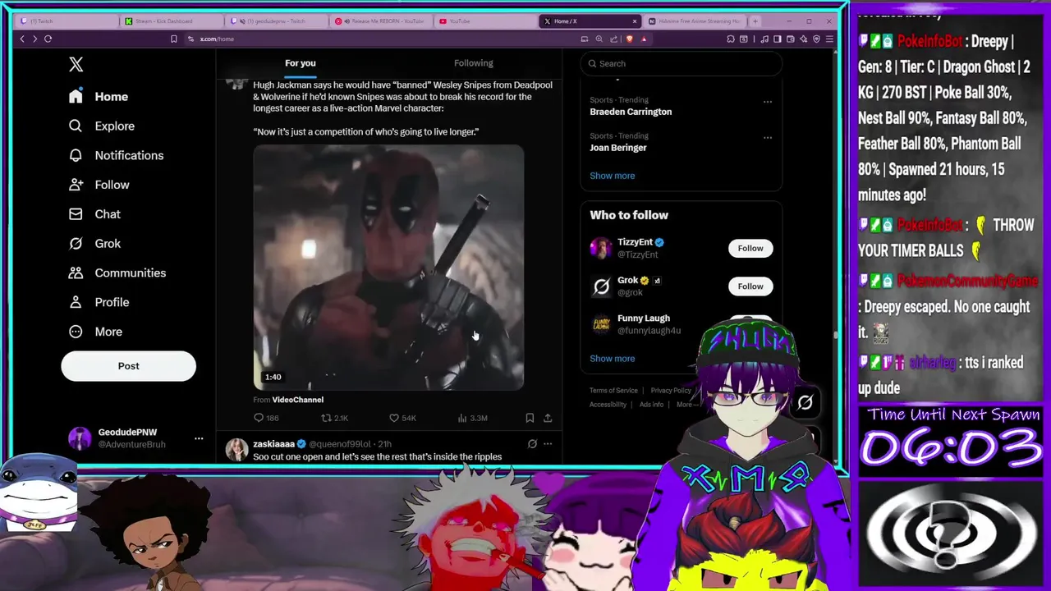Click the Grok icon on zaskiaaaa post
Image resolution: width=1051 pixels, height=591 pixels.
pos(532,444)
